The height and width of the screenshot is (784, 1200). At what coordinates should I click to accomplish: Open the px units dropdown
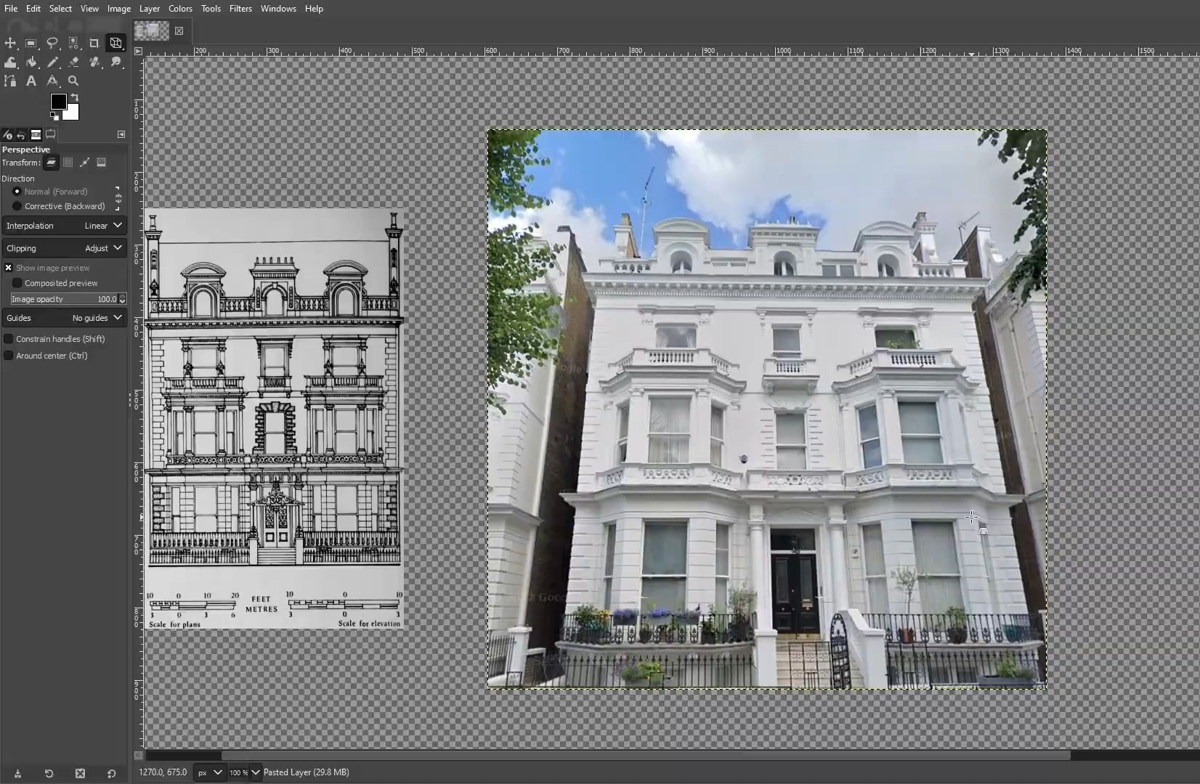point(209,773)
